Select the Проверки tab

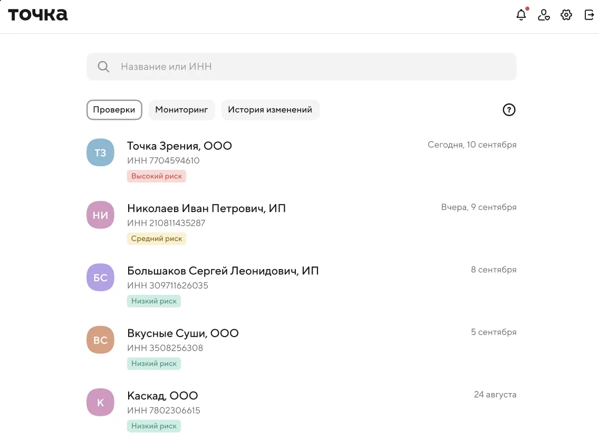pyautogui.click(x=114, y=110)
